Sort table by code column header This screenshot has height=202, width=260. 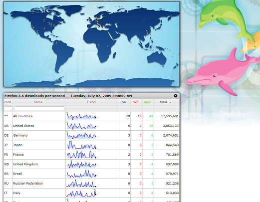[x=7, y=102]
